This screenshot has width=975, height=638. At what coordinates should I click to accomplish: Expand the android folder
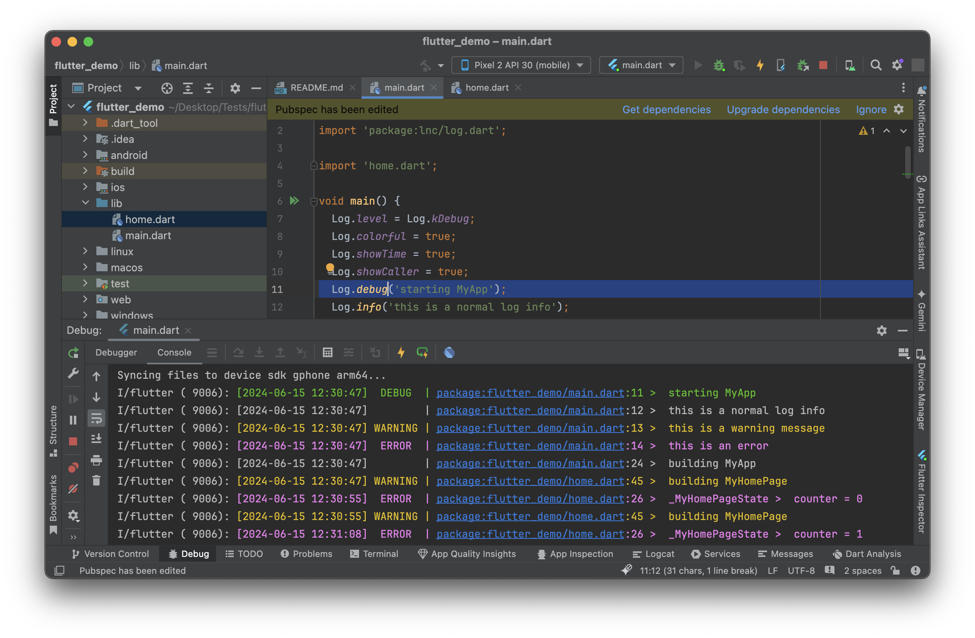click(85, 155)
